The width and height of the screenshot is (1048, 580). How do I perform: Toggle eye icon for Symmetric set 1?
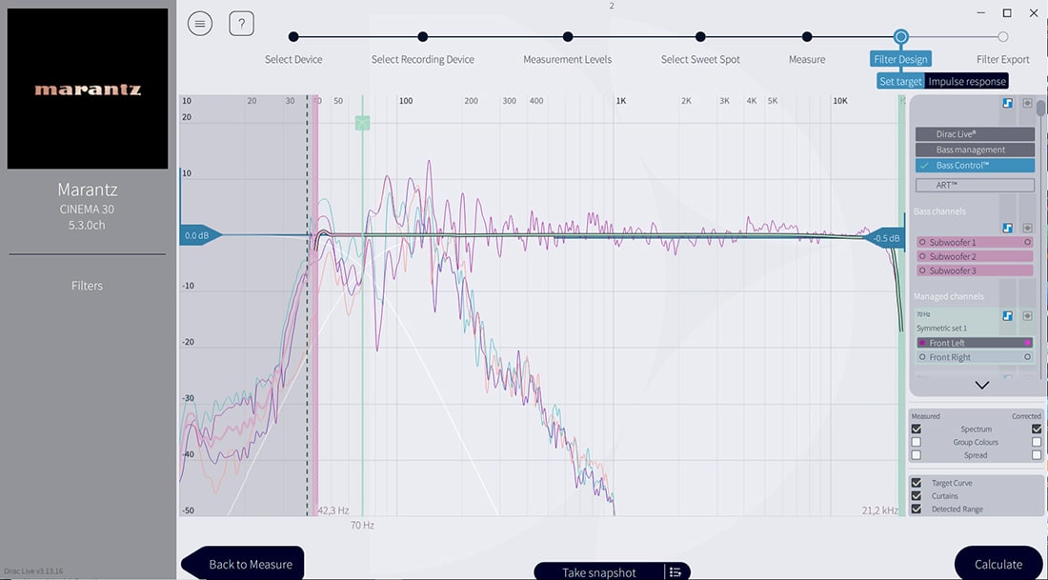click(1027, 315)
